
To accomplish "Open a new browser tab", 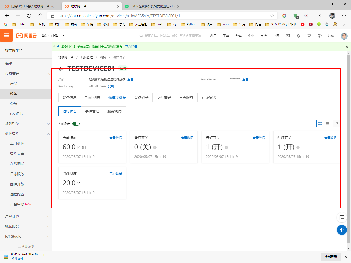I will pyautogui.click(x=186, y=6).
